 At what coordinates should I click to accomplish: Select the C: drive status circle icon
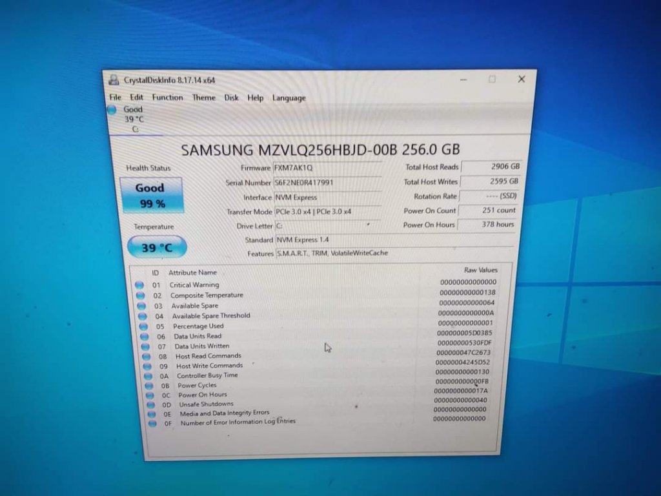(x=112, y=110)
